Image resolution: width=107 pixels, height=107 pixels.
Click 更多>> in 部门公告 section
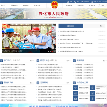point(69,61)
